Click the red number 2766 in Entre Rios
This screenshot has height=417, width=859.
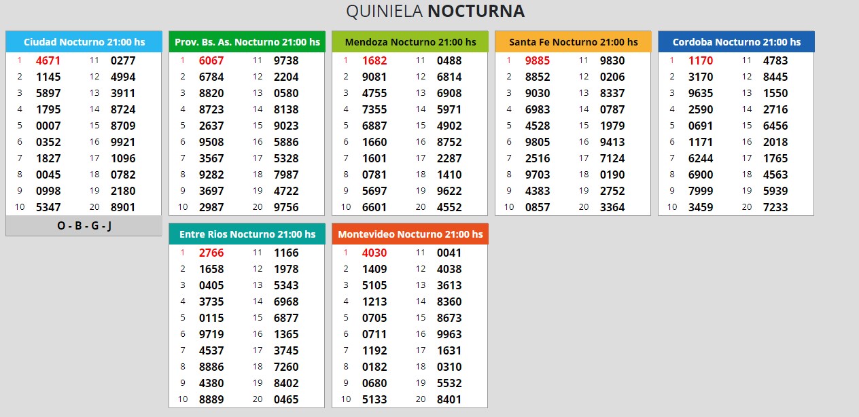click(x=211, y=253)
